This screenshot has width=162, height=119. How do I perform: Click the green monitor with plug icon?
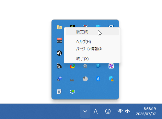(x=72, y=92)
